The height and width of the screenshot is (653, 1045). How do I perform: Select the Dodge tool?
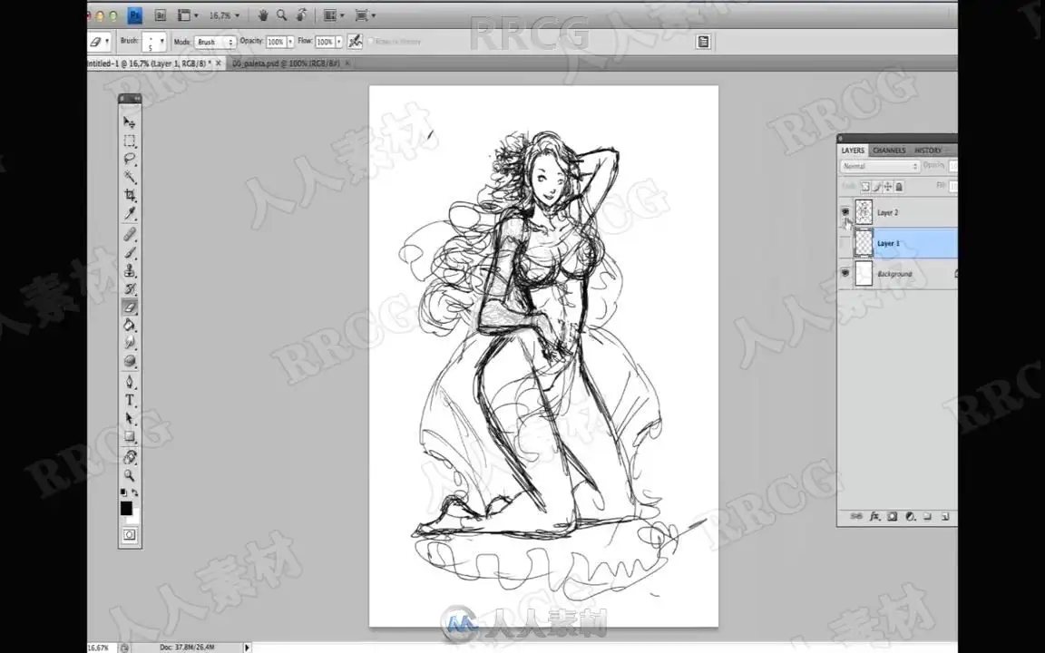130,360
